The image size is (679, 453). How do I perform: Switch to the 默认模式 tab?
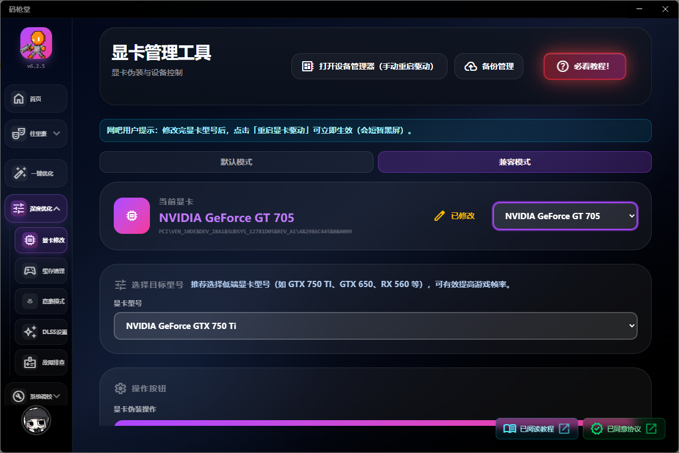point(237,162)
